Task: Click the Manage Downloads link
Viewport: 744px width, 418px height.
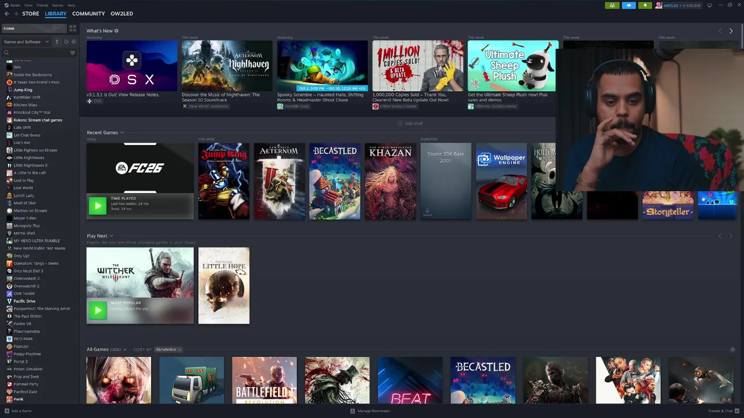Action: point(374,411)
